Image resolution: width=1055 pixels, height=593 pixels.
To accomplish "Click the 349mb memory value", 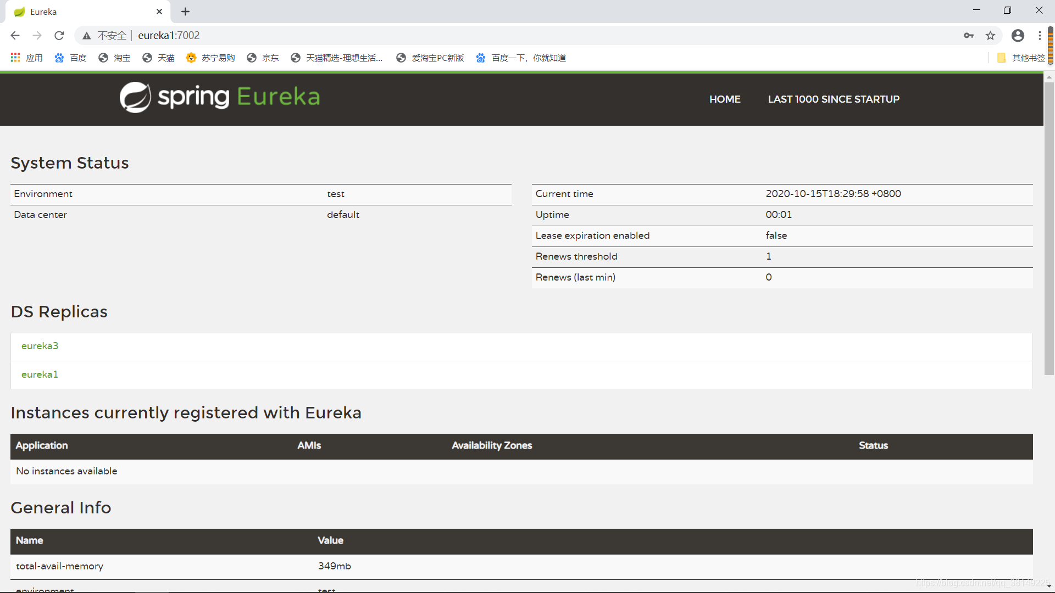I will (x=334, y=566).
